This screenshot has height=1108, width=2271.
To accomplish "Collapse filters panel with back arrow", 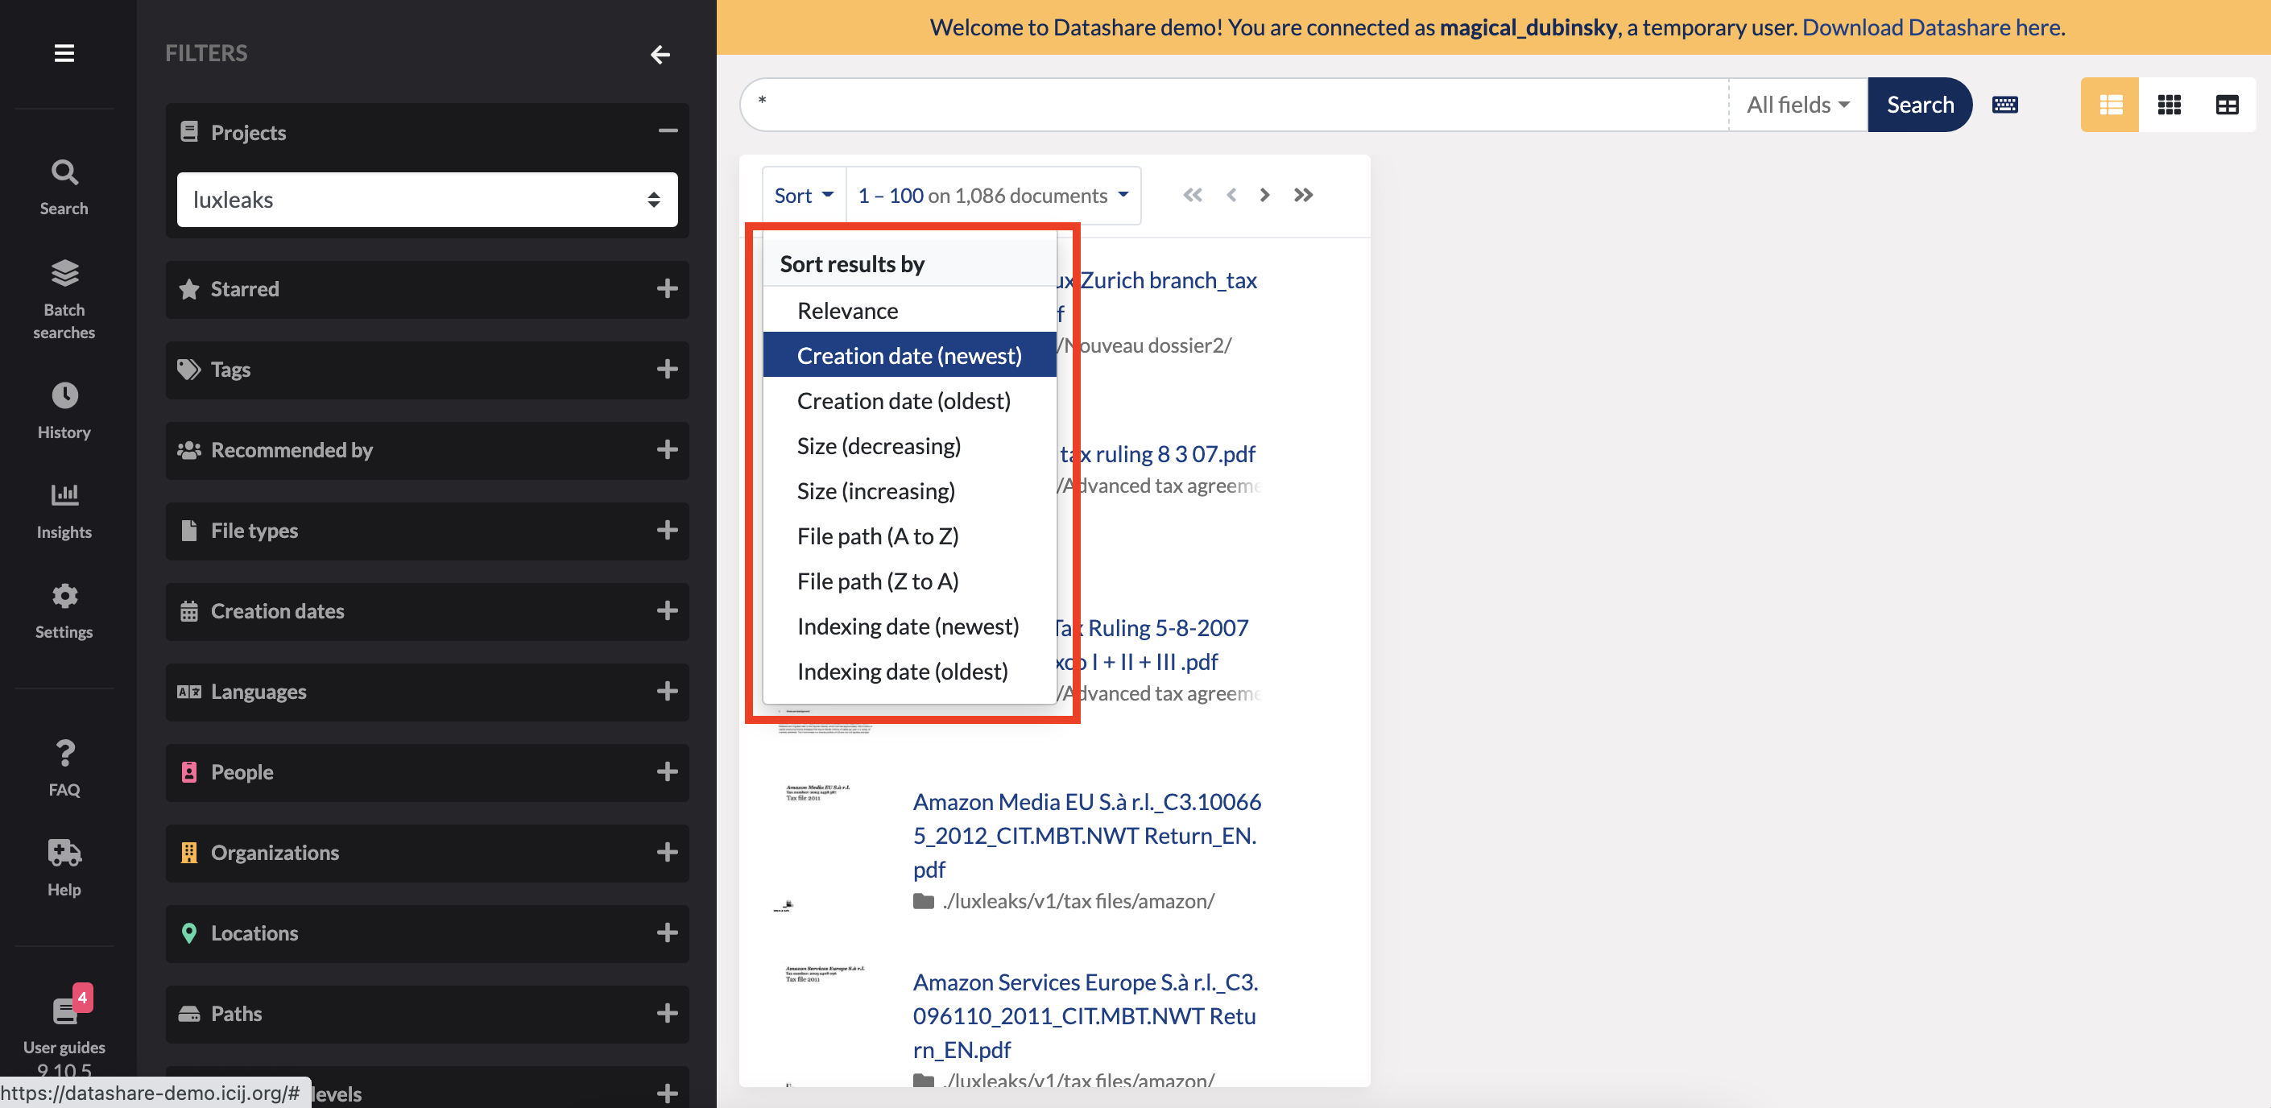I will pos(660,55).
